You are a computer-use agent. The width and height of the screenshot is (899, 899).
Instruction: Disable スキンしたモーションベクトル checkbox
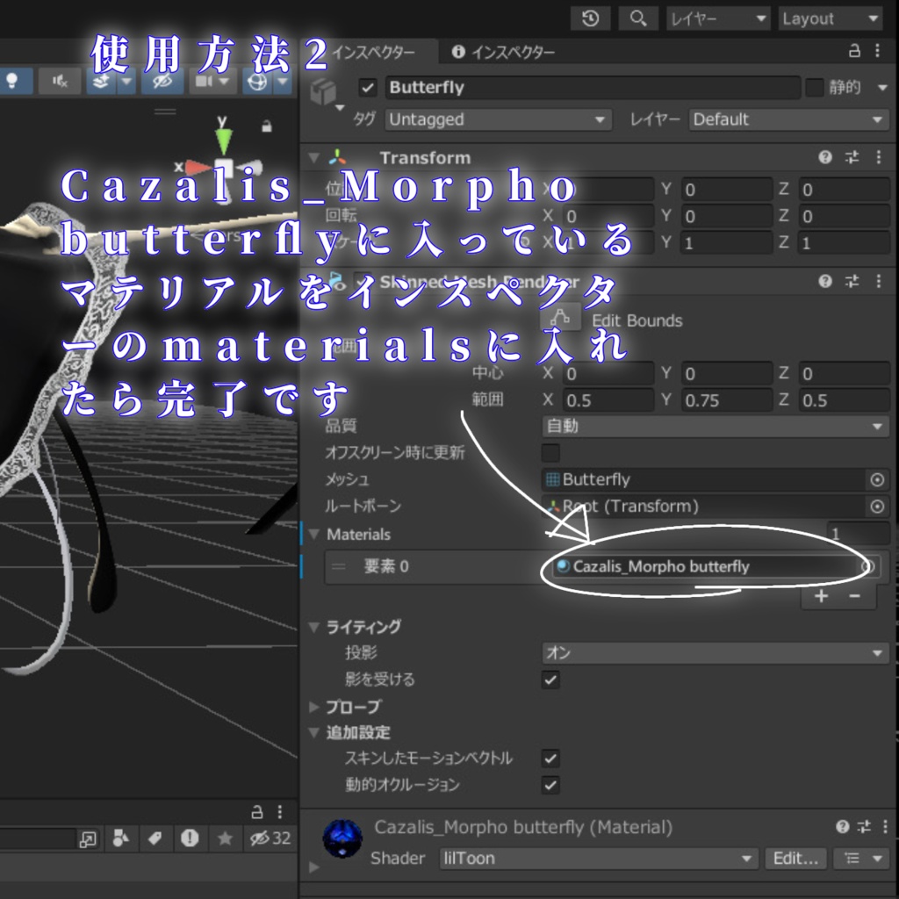click(550, 760)
